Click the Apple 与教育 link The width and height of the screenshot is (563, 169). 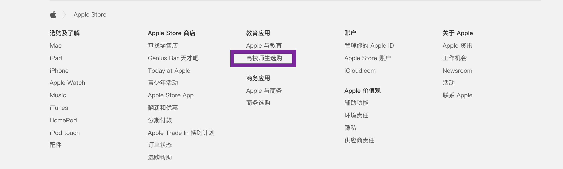264,46
